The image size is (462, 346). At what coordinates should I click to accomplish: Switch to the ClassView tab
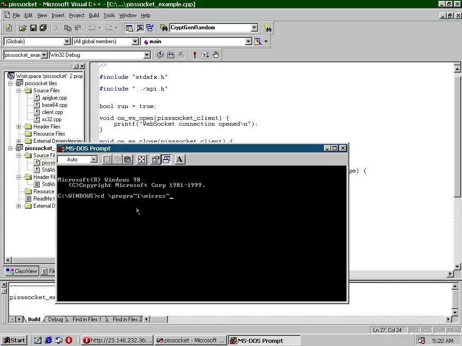click(x=22, y=271)
